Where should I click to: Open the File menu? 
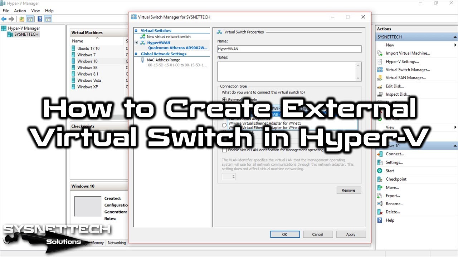tap(6, 11)
